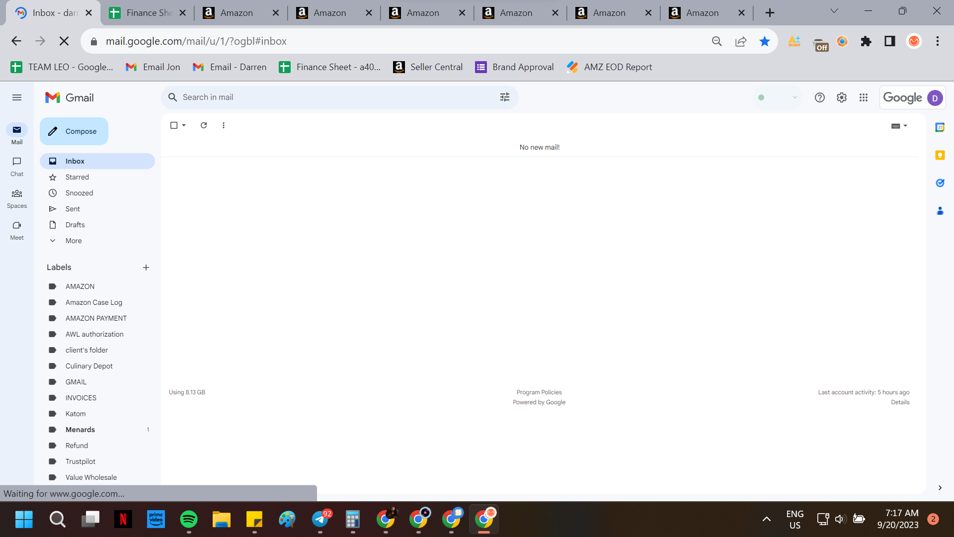954x537 pixels.
Task: Open Gmail Support help icon
Action: (820, 97)
